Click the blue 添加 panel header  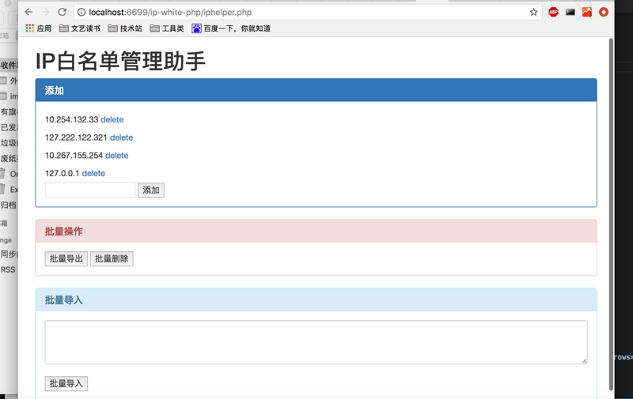click(316, 90)
